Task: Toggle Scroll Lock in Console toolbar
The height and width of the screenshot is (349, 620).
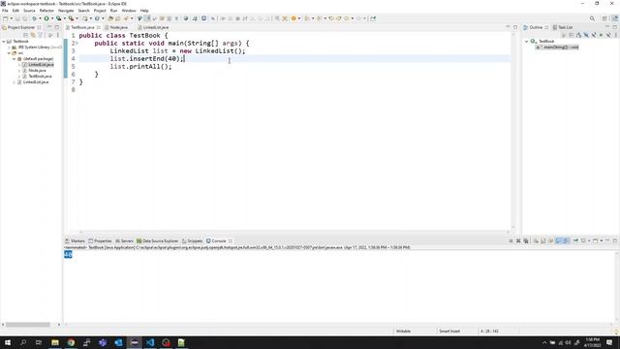Action: [x=542, y=241]
